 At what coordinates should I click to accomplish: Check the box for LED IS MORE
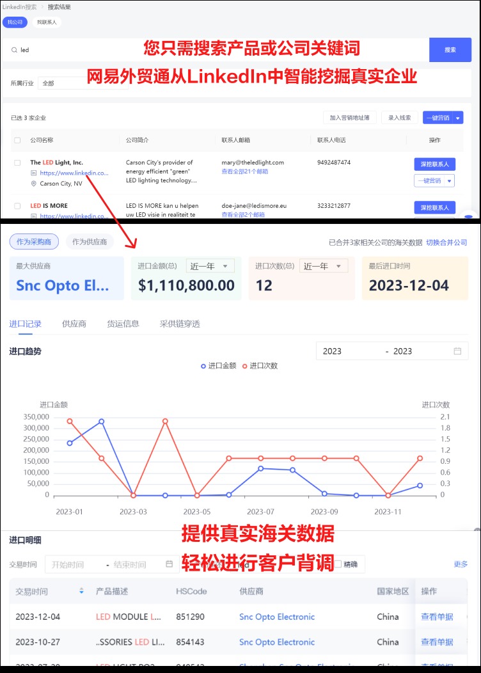[x=17, y=206]
